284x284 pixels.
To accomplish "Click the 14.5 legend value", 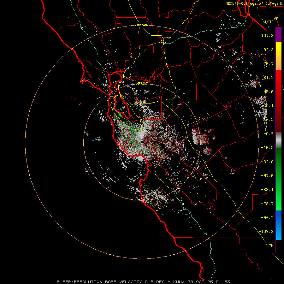I will (x=269, y=120).
